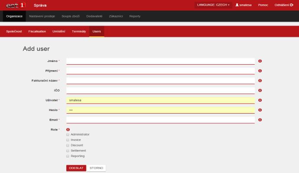Enable the Administrator role checkbox
Viewport: 299px width, 173px height.
pyautogui.click(x=68, y=134)
